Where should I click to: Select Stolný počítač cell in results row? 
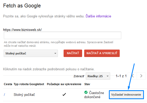24,95
